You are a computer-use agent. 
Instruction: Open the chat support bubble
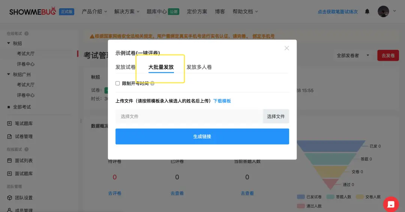[391, 204]
